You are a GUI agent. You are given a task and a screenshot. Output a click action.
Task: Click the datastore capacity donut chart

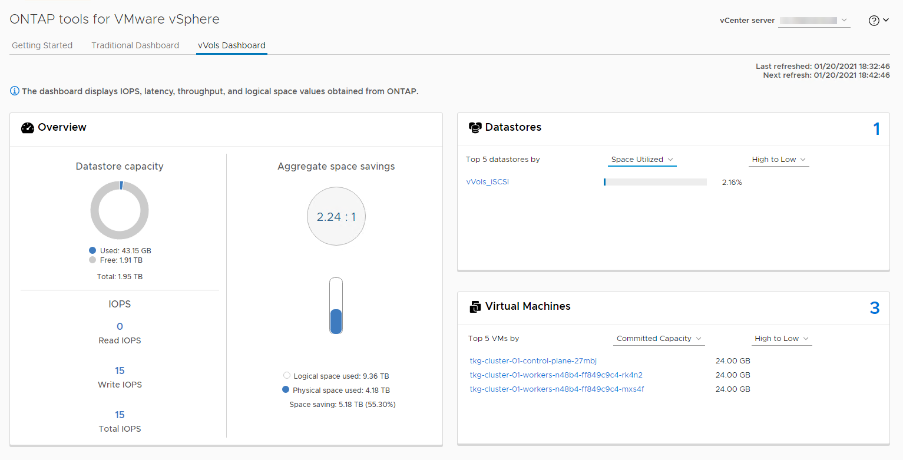click(x=120, y=210)
